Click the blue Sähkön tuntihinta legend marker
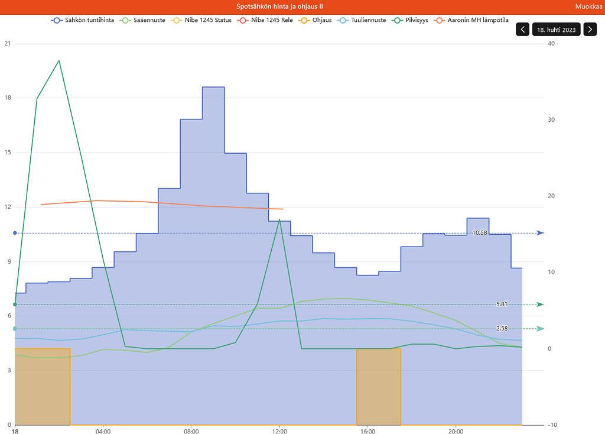 coord(56,20)
